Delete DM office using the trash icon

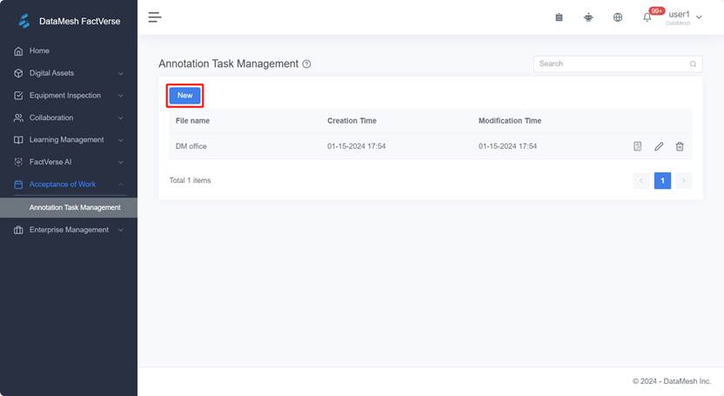coord(680,146)
